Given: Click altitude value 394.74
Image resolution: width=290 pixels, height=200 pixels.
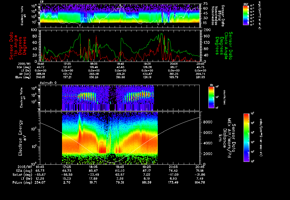Looking at the screenshot, I should (201, 74).
